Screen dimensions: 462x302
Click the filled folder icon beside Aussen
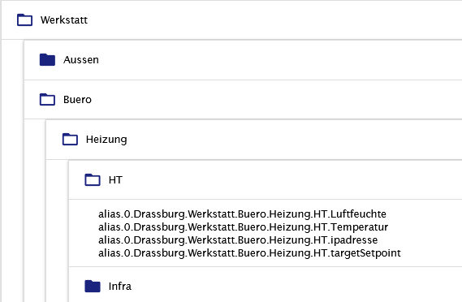tap(47, 60)
